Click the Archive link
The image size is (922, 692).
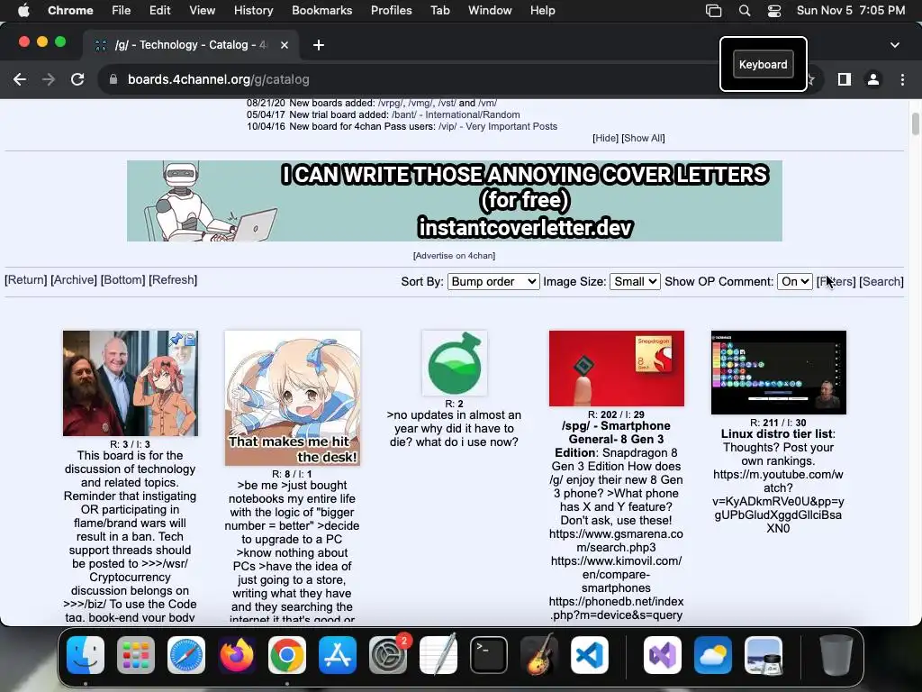tap(74, 279)
